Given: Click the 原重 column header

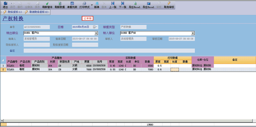Looking at the screenshot, I should pyautogui.click(x=87, y=62).
